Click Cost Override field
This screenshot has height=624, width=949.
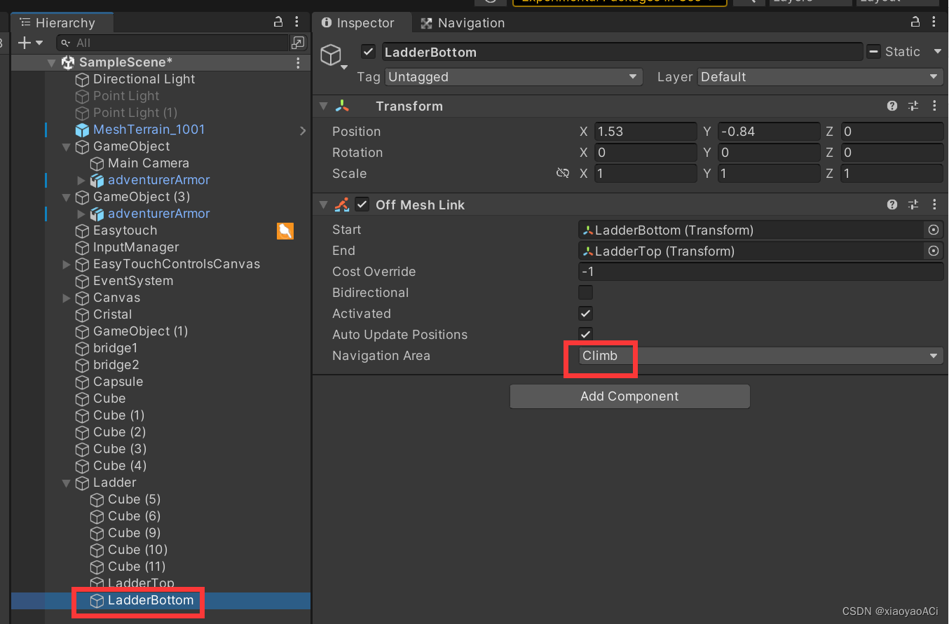(x=760, y=272)
